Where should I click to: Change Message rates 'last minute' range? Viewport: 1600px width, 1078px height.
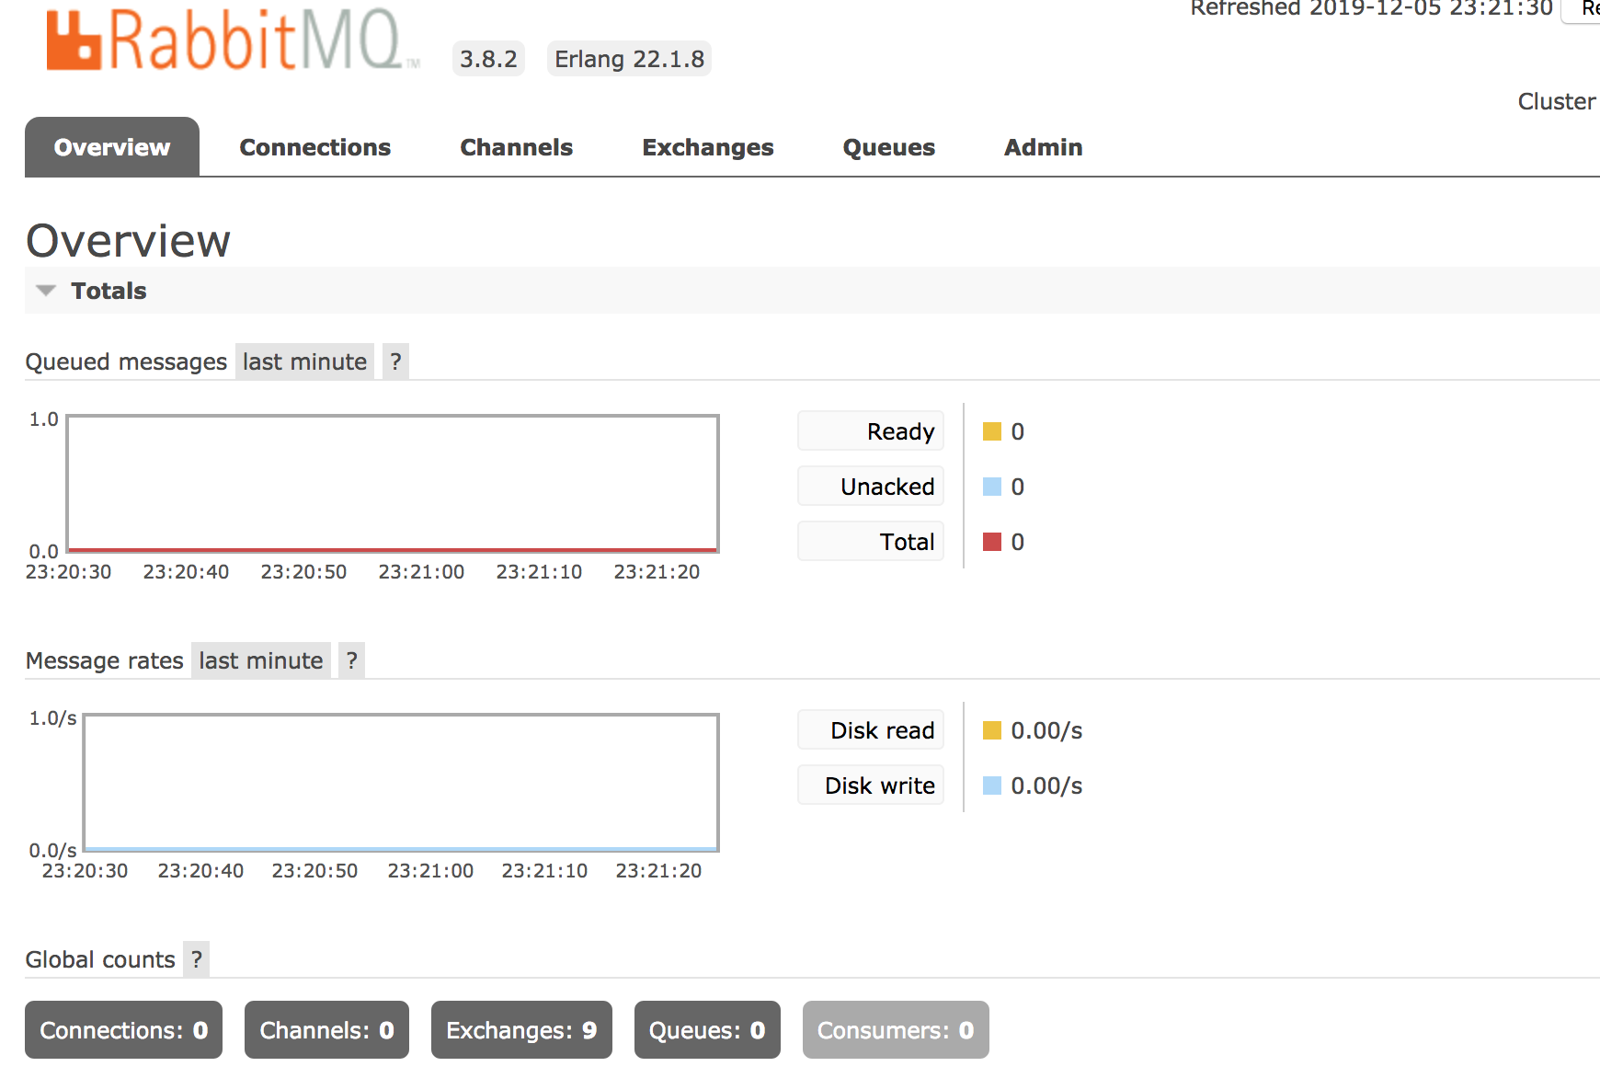(260, 660)
